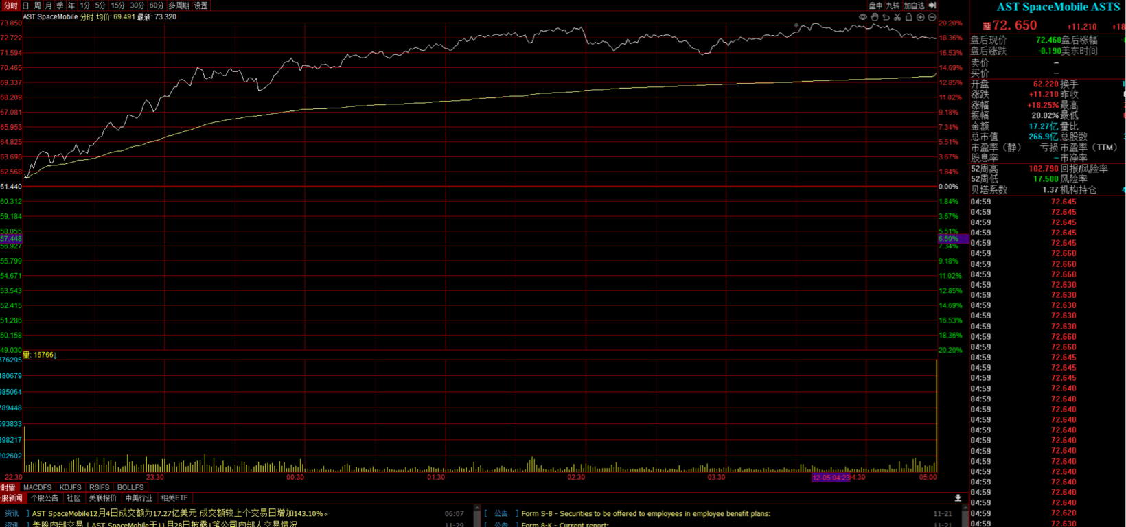The width and height of the screenshot is (1126, 527).
Task: Select the 5分 five-minute period
Action: click(101, 5)
